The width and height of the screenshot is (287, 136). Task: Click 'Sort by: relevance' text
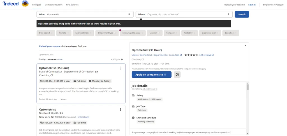coord(48,59)
